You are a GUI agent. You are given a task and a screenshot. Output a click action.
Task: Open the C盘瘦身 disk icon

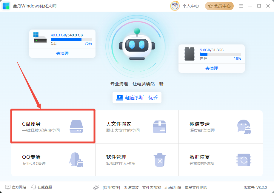(76, 127)
